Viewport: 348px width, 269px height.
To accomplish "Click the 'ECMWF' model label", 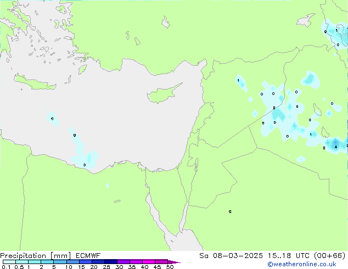I will [88, 256].
